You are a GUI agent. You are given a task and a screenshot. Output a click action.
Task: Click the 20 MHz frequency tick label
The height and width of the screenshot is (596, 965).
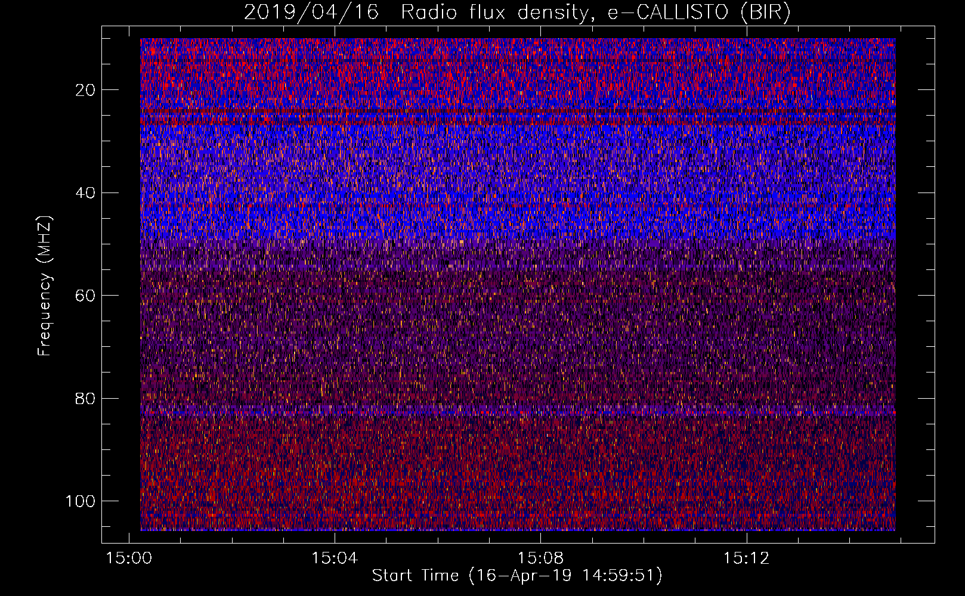click(86, 90)
